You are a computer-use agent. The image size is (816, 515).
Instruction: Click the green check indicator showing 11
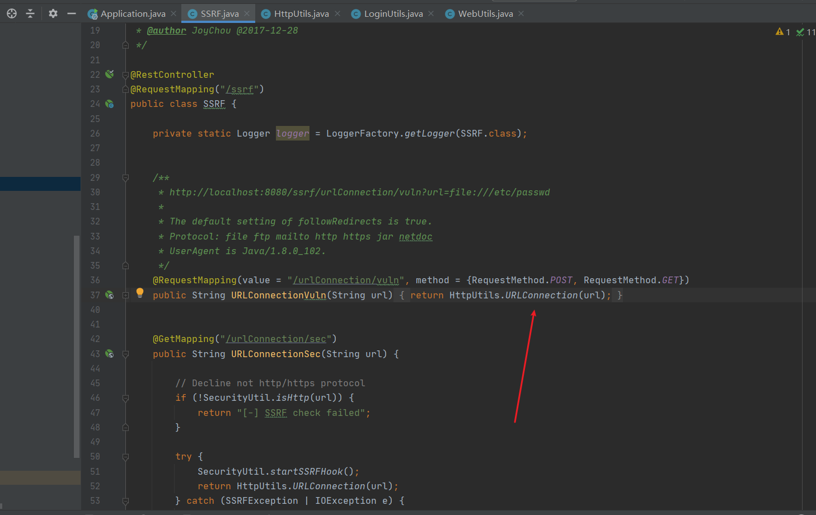click(x=806, y=32)
